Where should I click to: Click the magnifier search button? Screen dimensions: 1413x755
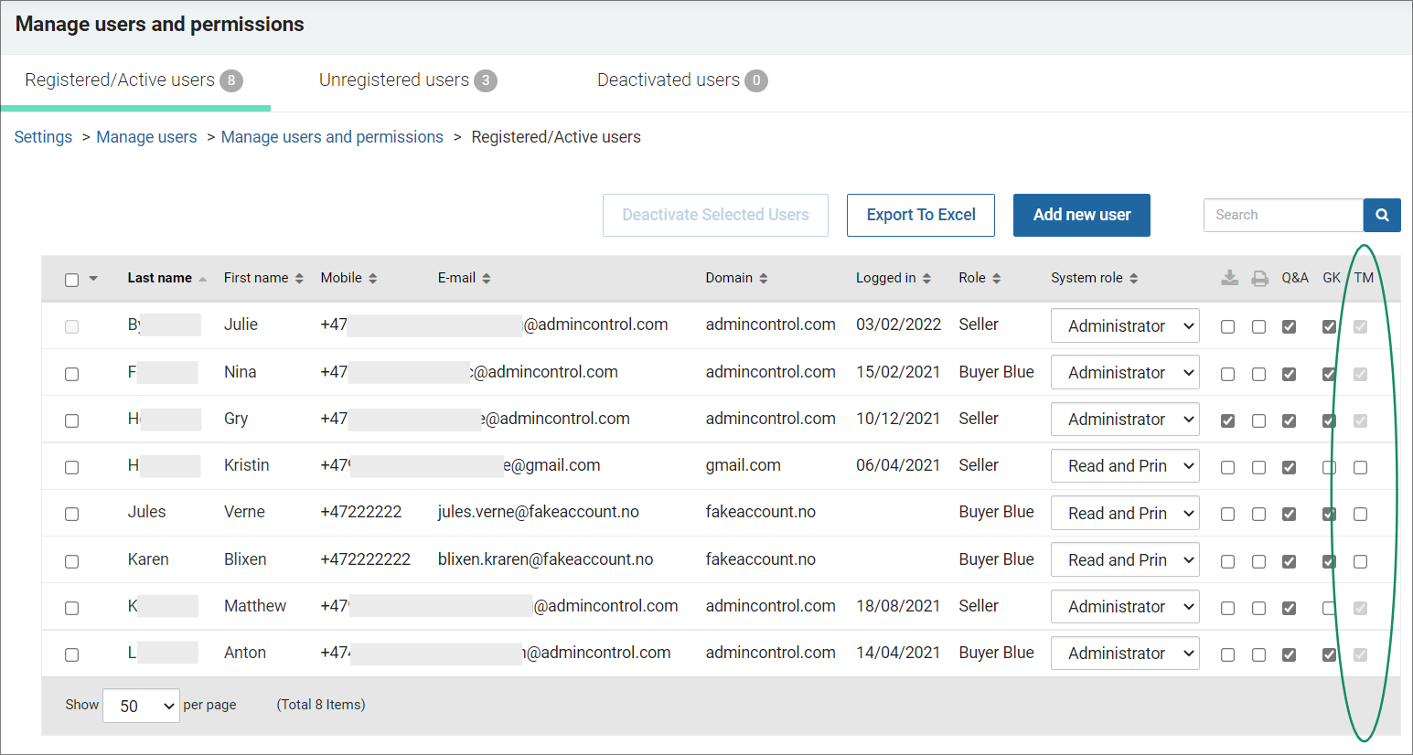(1382, 215)
